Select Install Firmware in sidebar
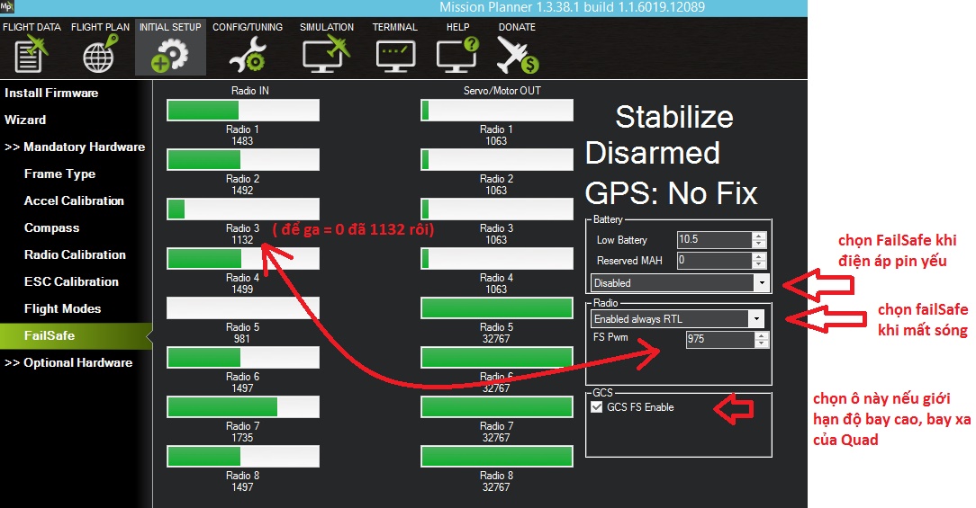The height and width of the screenshot is (508, 976). [x=51, y=93]
